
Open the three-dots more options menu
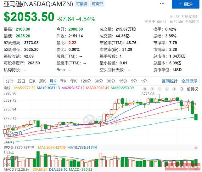pos(162,3)
